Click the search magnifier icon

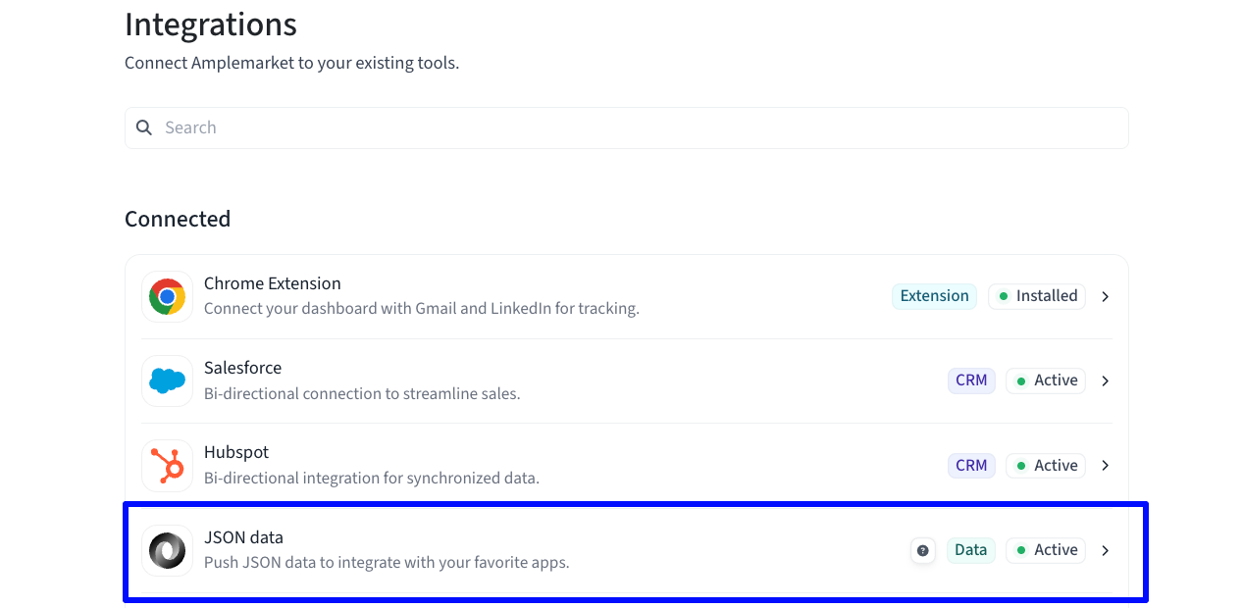144,127
